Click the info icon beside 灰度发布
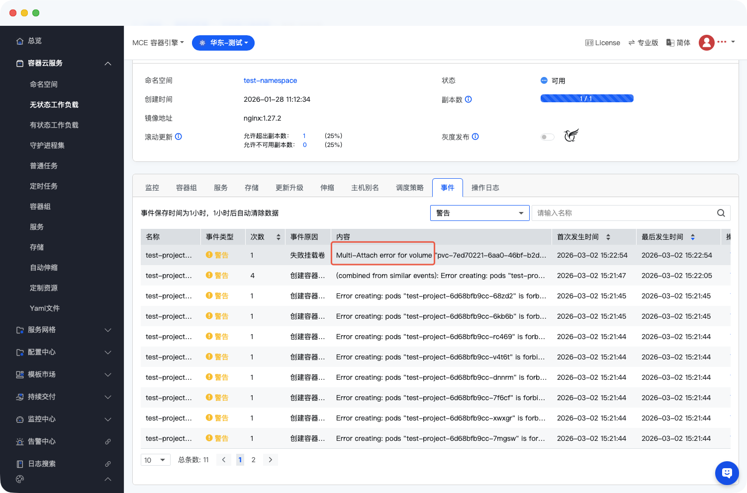The width and height of the screenshot is (747, 493). 475,137
